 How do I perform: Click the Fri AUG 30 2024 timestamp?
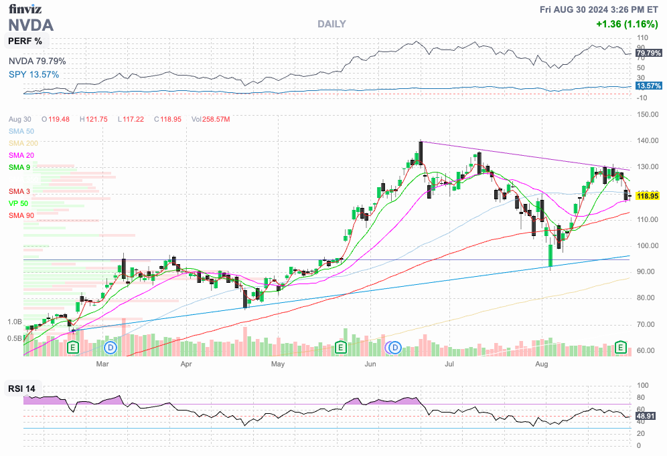pyautogui.click(x=599, y=9)
